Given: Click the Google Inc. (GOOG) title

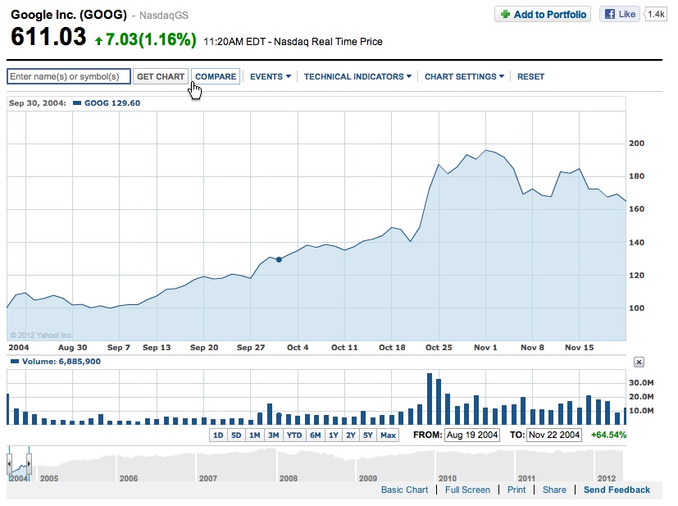Looking at the screenshot, I should click(69, 14).
